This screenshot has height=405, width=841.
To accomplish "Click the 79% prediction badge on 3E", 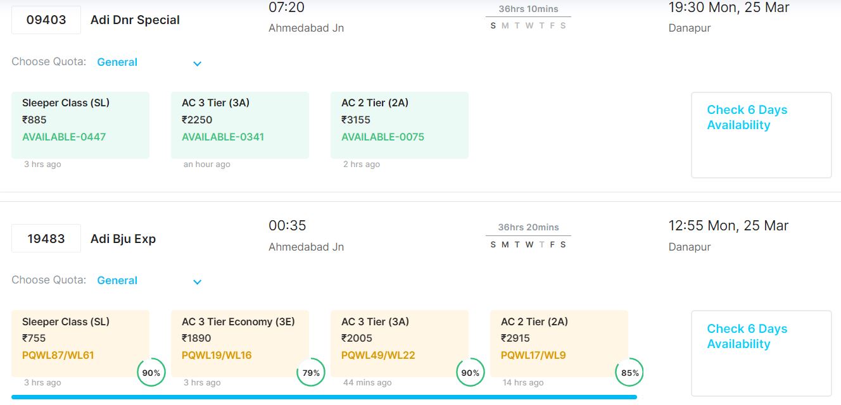I will point(311,373).
